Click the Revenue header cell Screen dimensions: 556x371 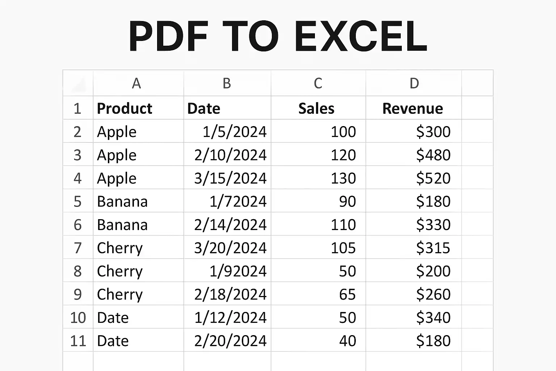tap(414, 108)
